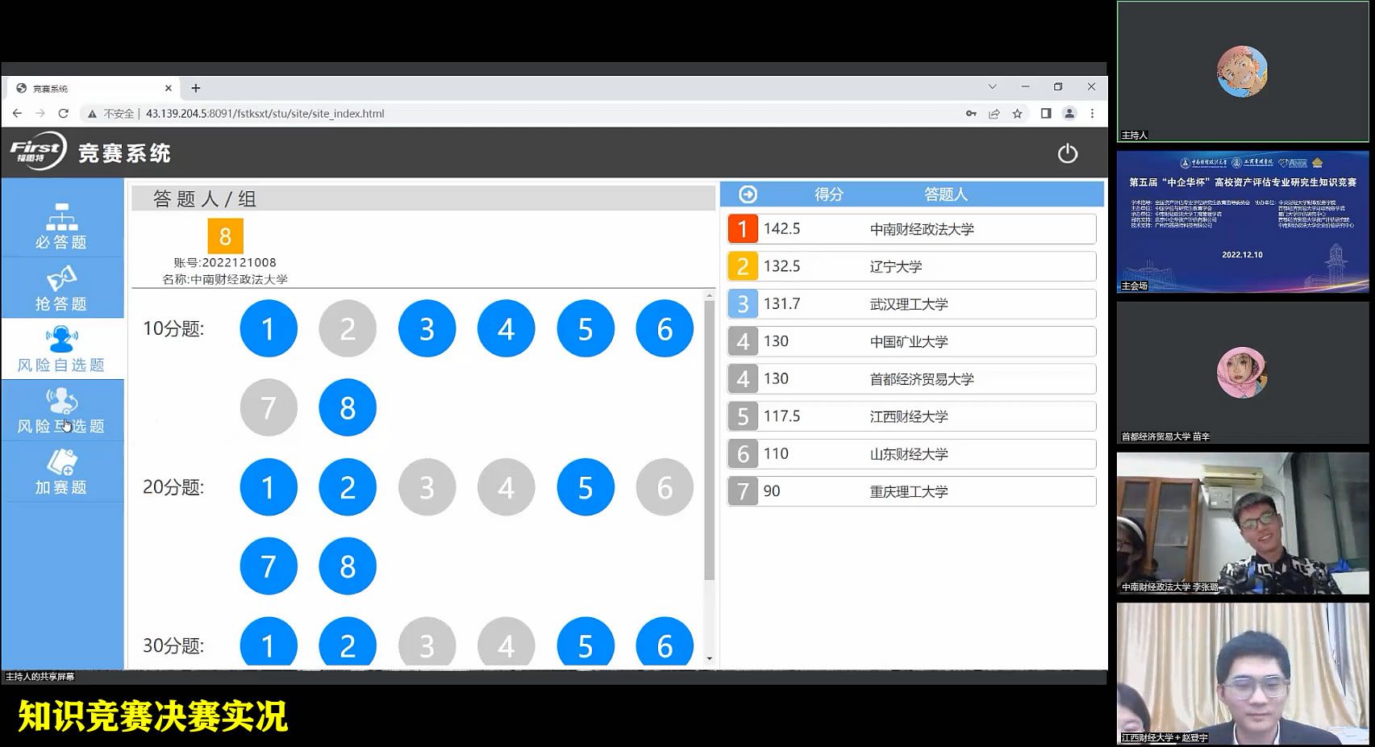Screen dimensions: 1375x747
Task: Open browser profile avatar
Action: pos(1069,114)
